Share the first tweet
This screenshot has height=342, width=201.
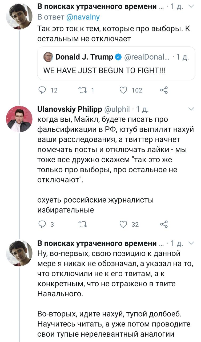[x=164, y=90]
